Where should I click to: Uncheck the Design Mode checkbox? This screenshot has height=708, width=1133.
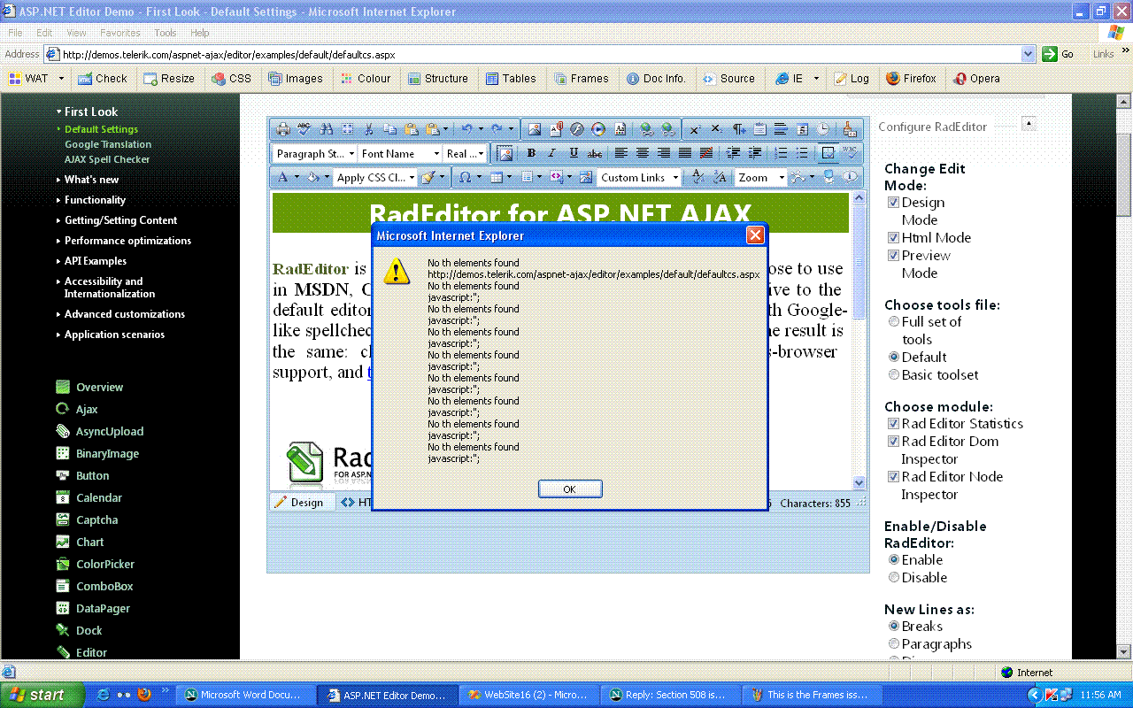pos(894,203)
